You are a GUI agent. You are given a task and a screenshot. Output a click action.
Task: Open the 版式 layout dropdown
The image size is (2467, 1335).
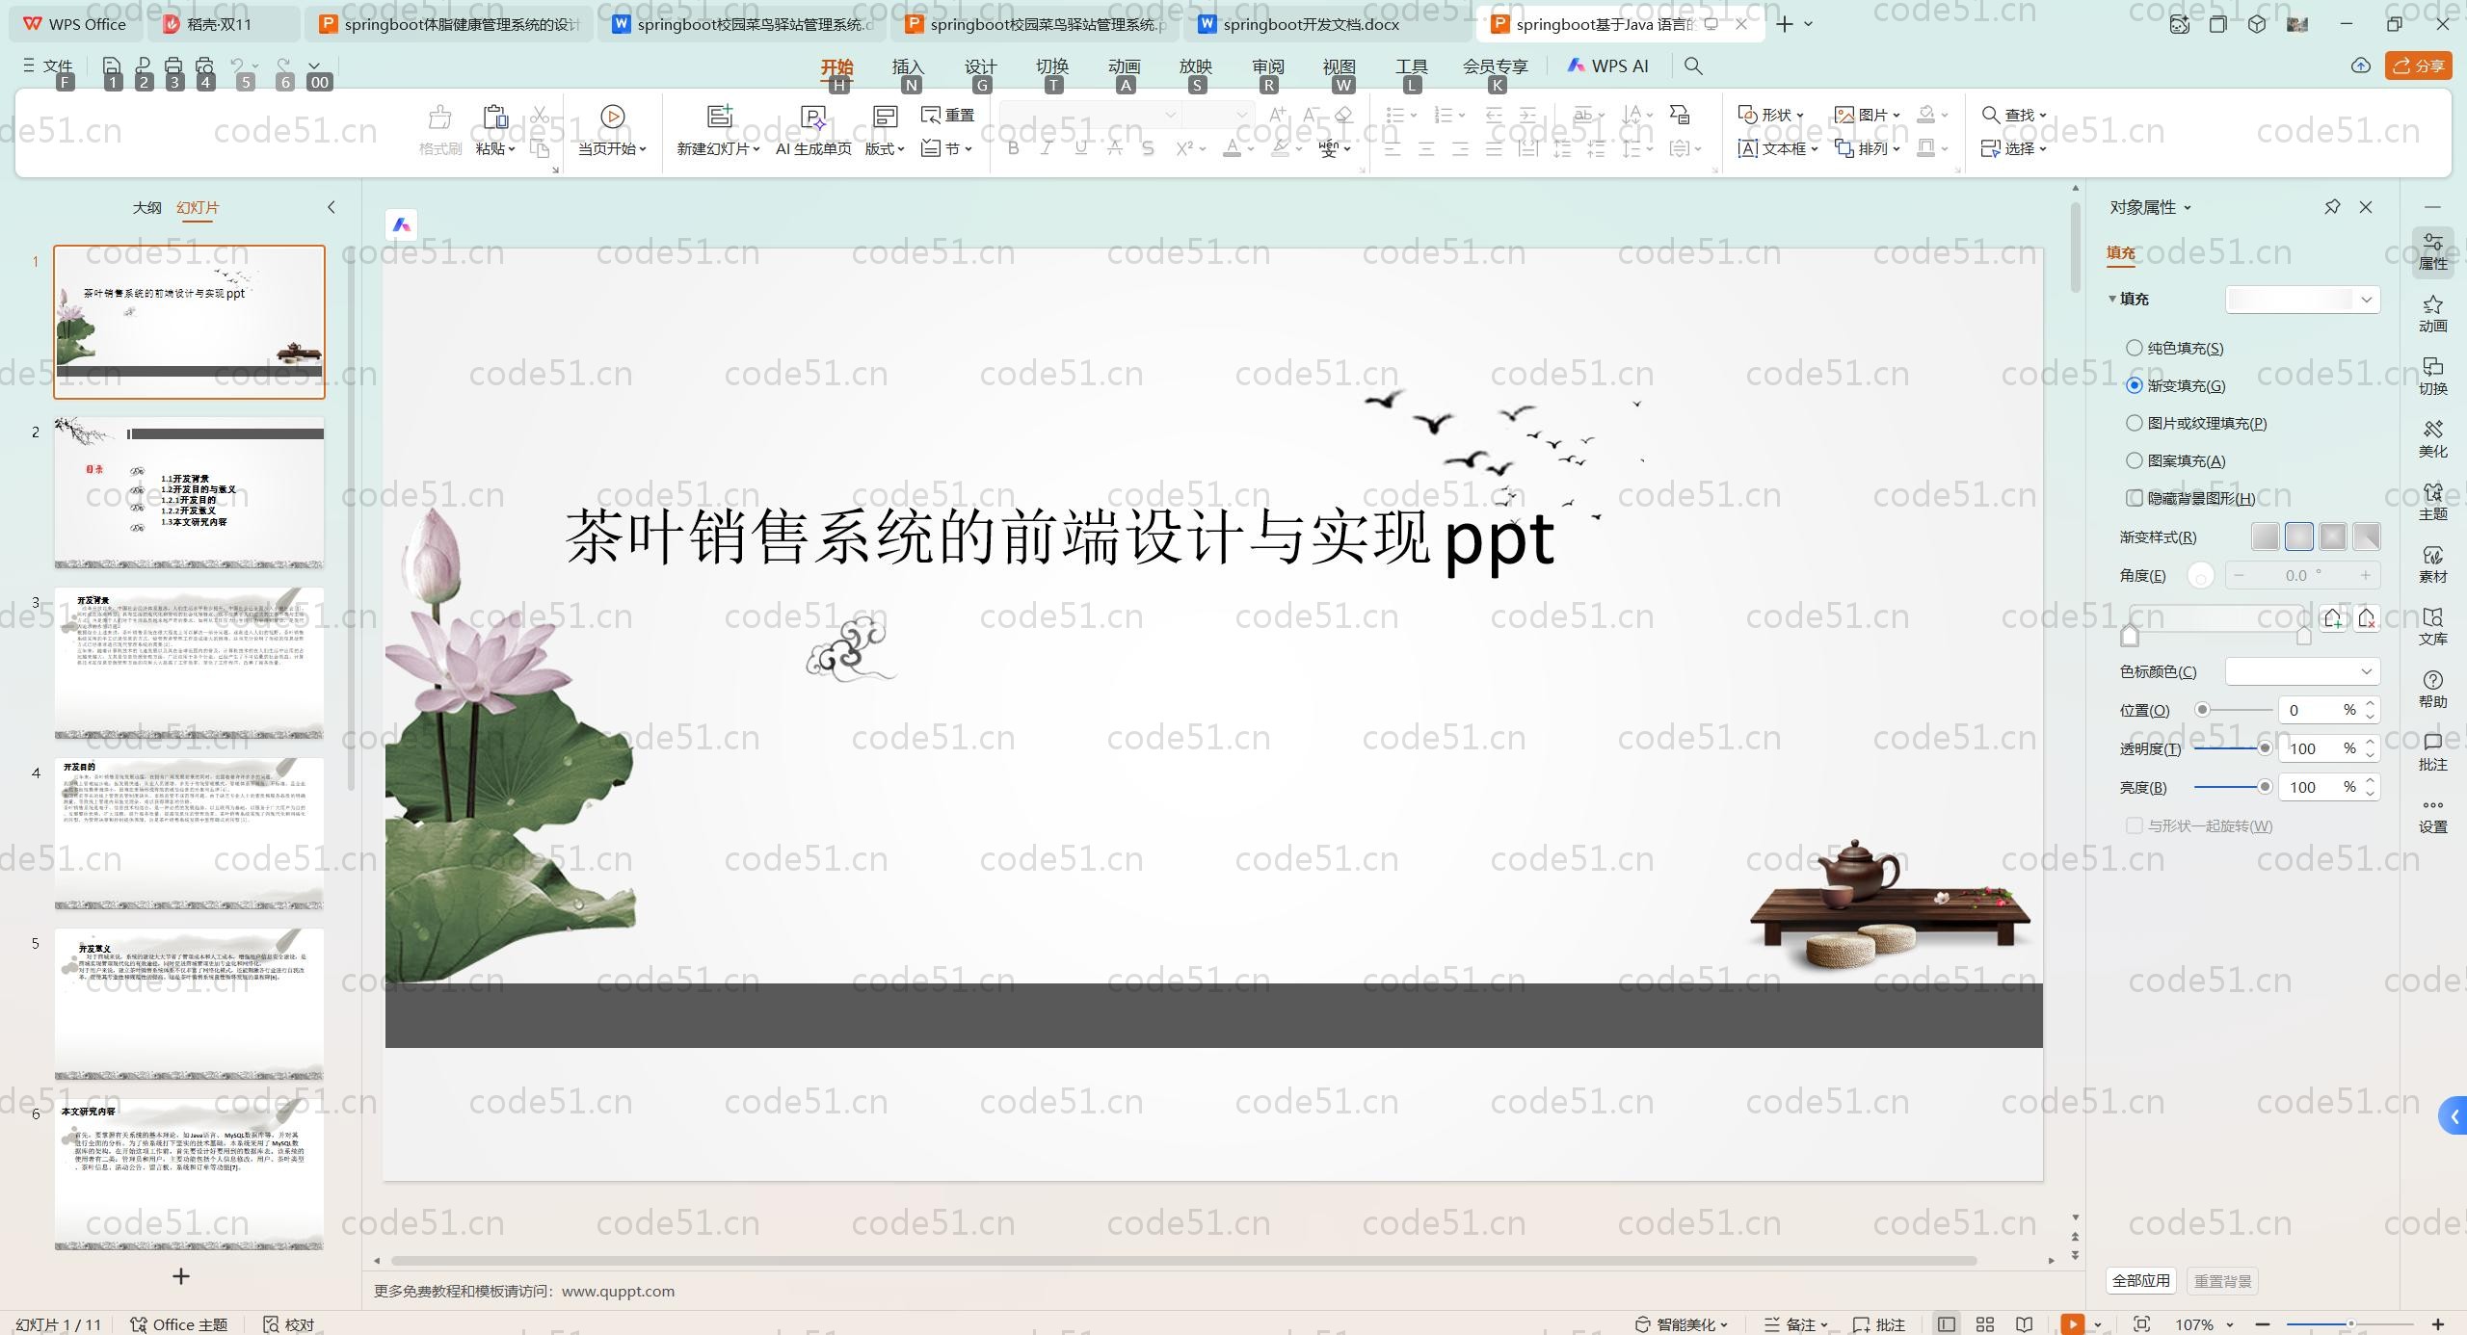885,148
